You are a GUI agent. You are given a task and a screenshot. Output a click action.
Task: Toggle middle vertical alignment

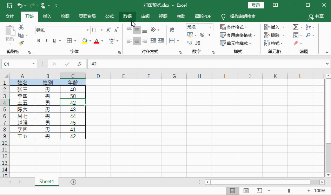(137, 30)
